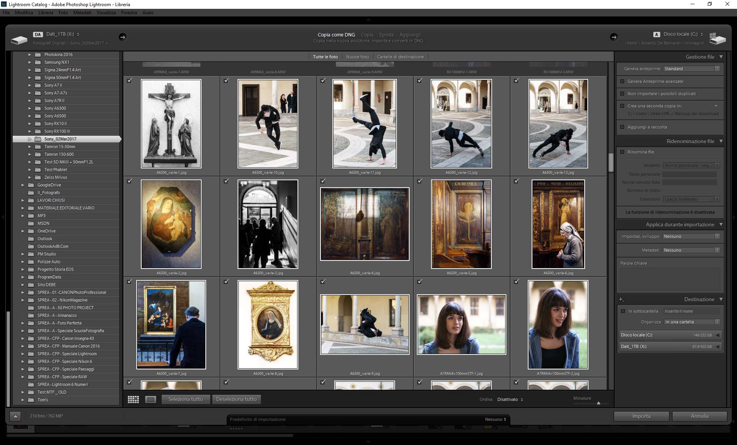Expand the GoogleDrive folder
This screenshot has width=737, height=445.
point(23,185)
